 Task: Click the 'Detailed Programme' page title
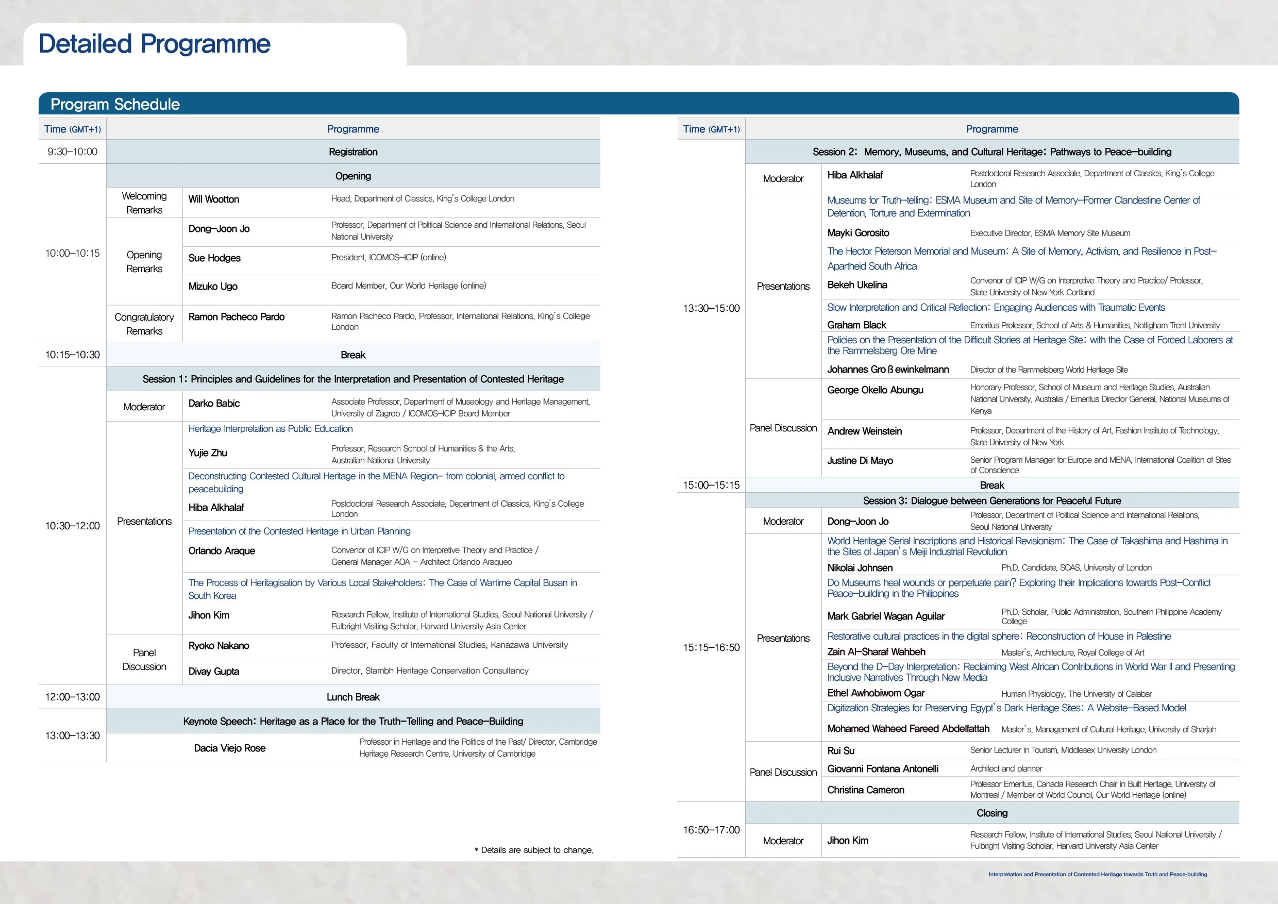tap(154, 44)
